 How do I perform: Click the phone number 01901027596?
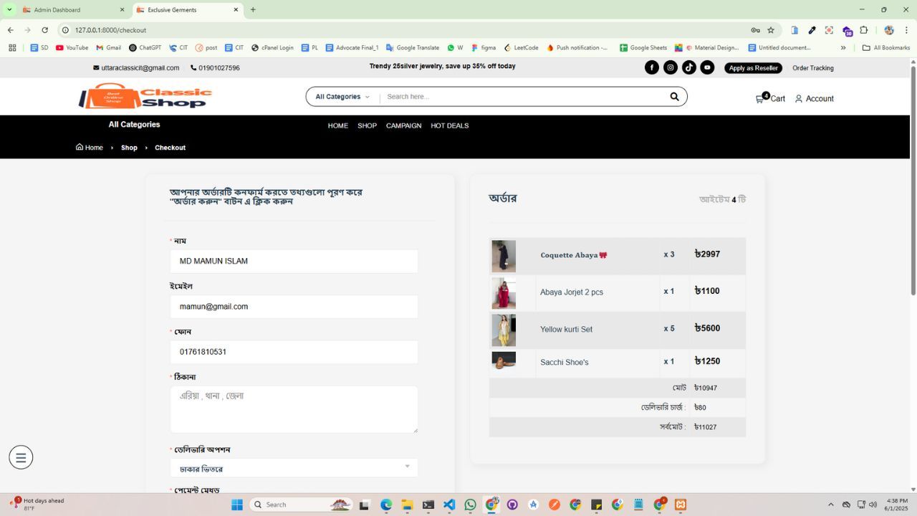pyautogui.click(x=215, y=68)
